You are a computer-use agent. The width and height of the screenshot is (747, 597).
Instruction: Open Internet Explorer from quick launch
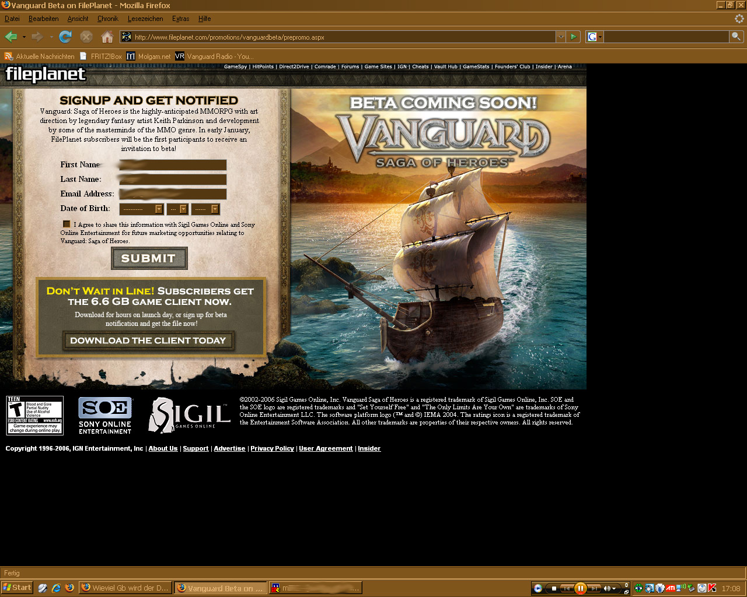56,588
